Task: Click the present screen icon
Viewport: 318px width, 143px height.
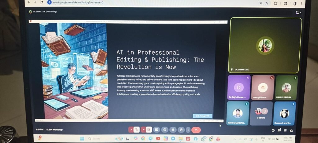Action: click(x=157, y=130)
